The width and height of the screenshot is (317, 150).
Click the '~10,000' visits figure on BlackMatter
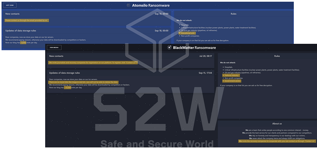67,88
